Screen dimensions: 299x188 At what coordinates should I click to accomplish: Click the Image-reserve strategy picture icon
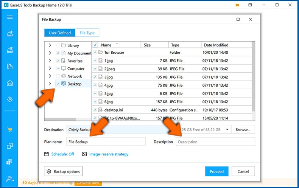(84, 154)
